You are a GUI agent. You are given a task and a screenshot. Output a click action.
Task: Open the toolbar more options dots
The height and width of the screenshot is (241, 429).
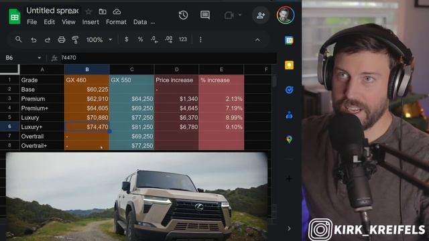200,39
